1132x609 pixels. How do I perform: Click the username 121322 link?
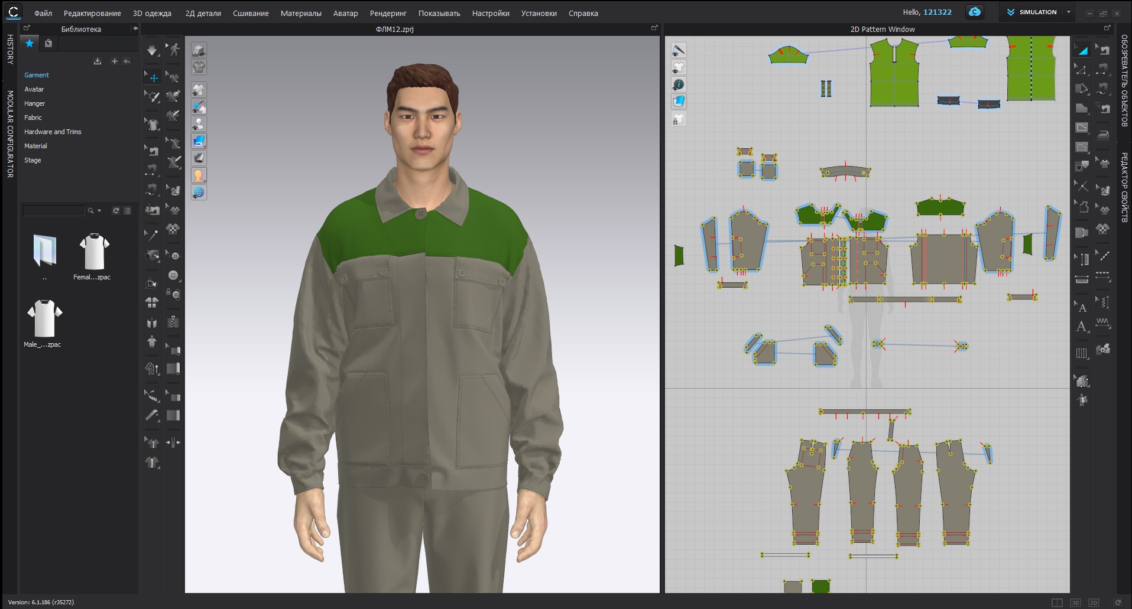click(937, 12)
